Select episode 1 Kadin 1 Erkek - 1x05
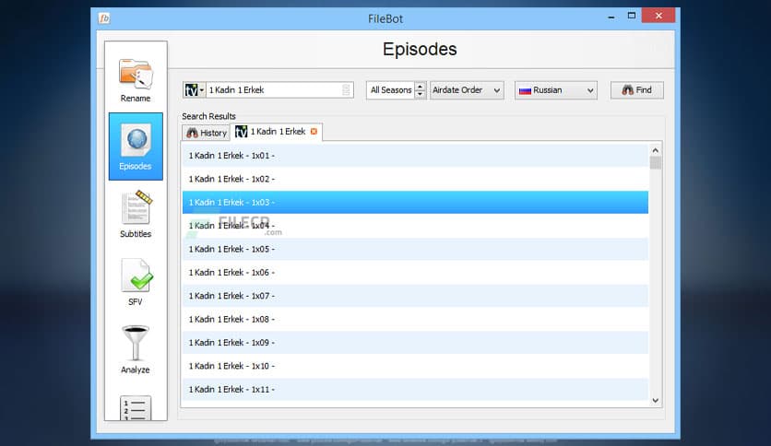The height and width of the screenshot is (446, 771). point(415,249)
